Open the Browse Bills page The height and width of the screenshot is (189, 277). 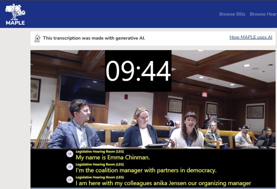pos(232,14)
